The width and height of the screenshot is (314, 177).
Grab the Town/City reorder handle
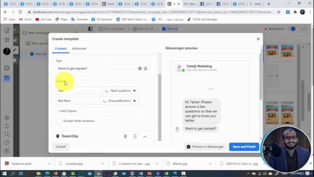click(x=135, y=136)
